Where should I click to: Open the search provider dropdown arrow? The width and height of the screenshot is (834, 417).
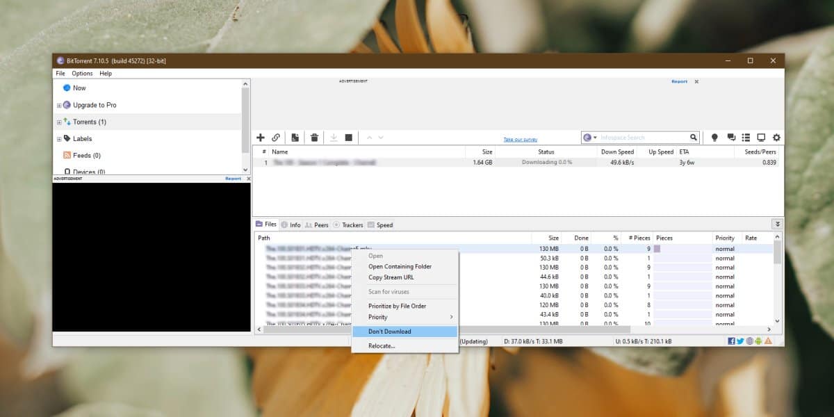pos(596,138)
